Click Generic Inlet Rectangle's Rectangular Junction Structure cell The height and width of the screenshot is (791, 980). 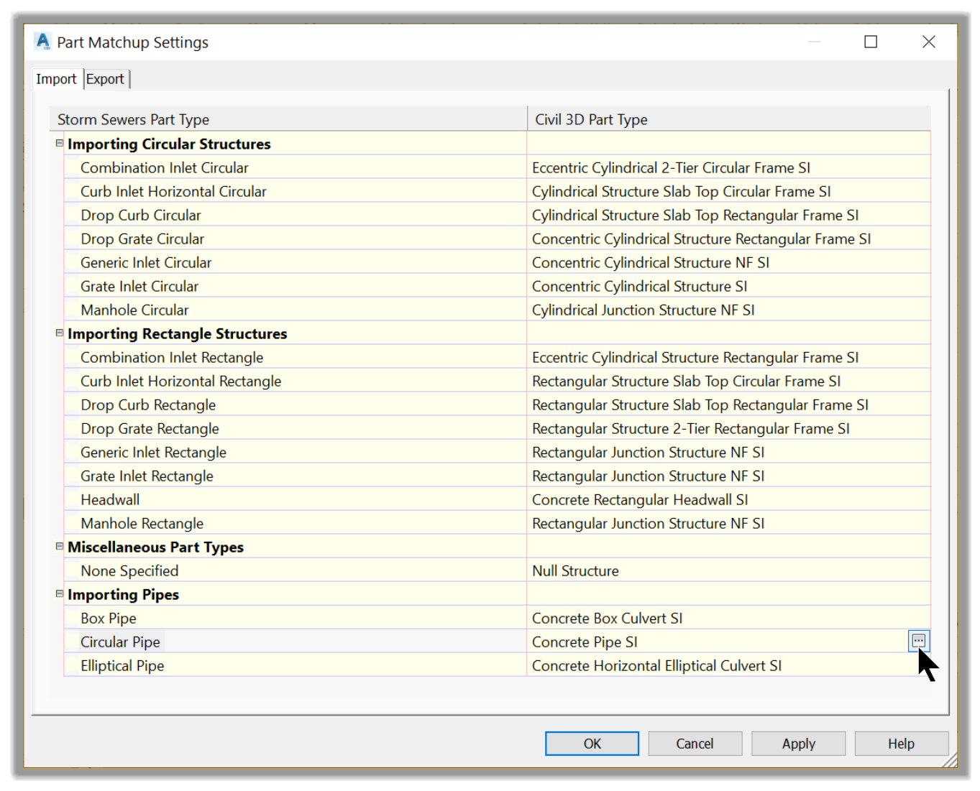tap(728, 452)
